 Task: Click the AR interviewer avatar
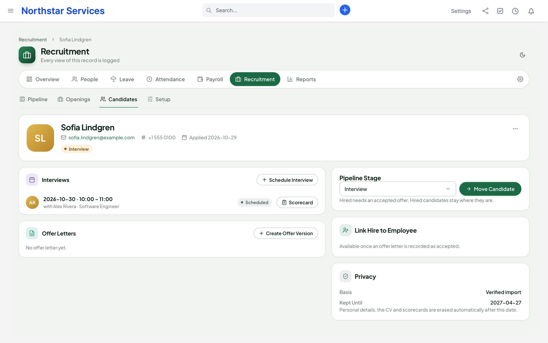(x=32, y=202)
